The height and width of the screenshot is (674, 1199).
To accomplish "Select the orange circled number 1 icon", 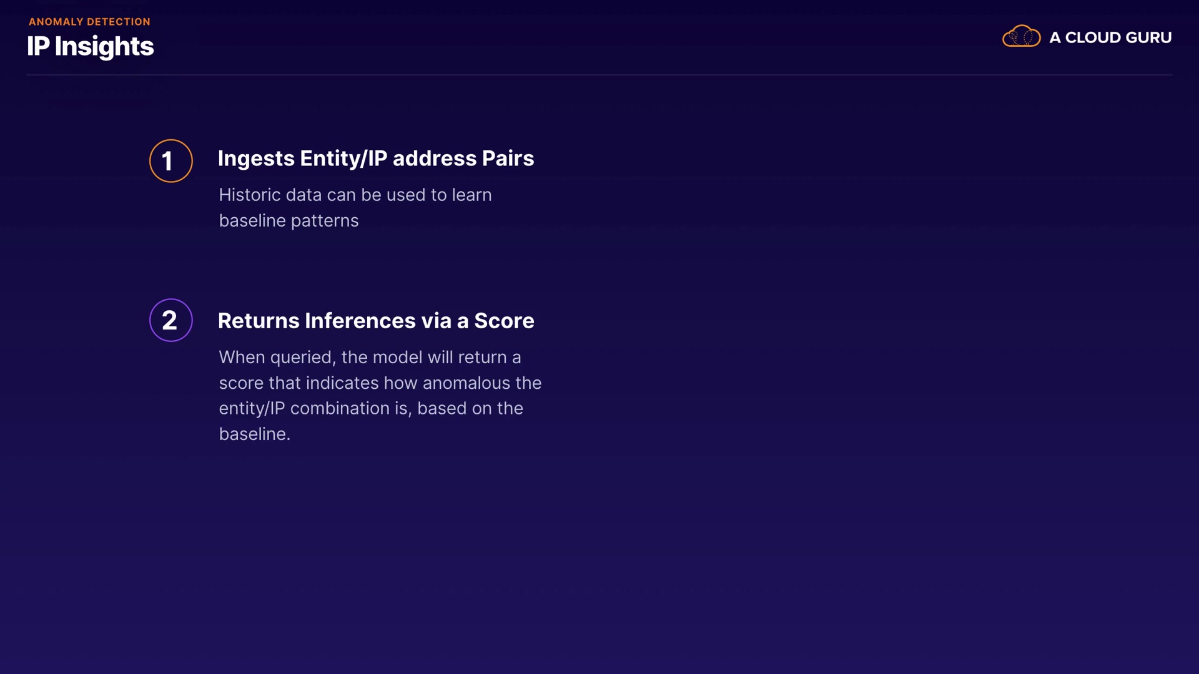I will tap(170, 161).
